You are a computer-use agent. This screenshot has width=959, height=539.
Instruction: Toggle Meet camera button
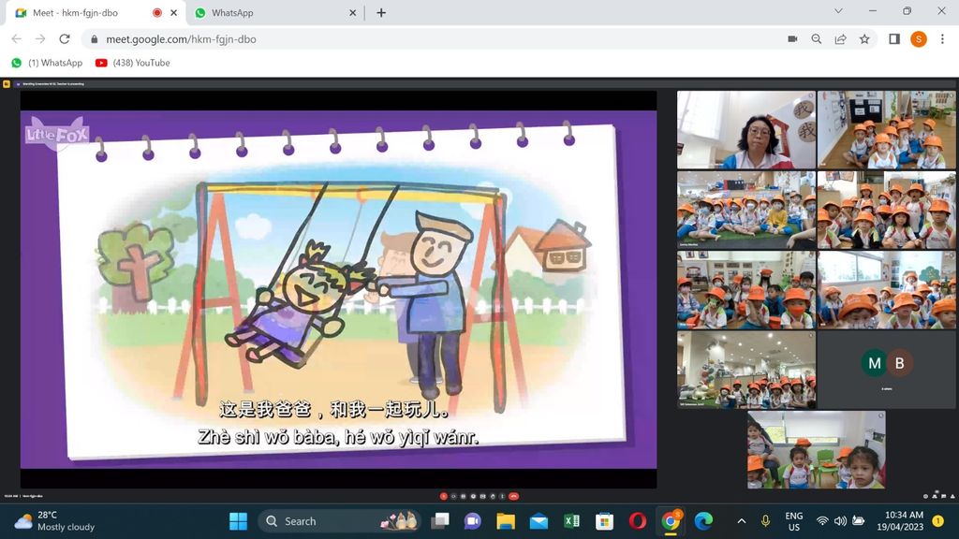point(453,496)
